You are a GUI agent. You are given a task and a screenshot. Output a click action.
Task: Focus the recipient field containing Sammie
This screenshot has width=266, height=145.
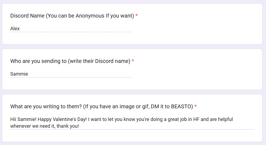(x=71, y=74)
